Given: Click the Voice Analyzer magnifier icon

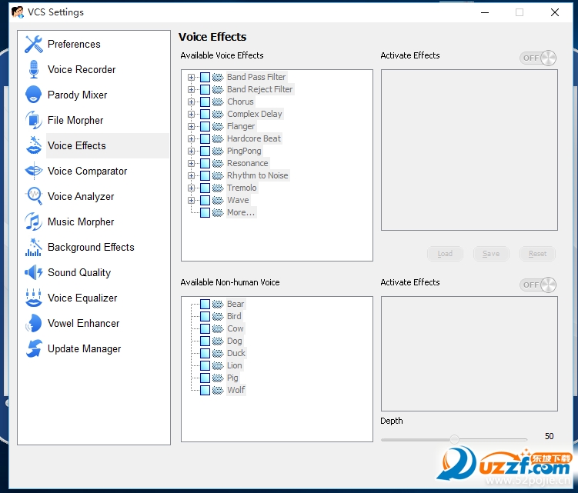Looking at the screenshot, I should click(34, 196).
